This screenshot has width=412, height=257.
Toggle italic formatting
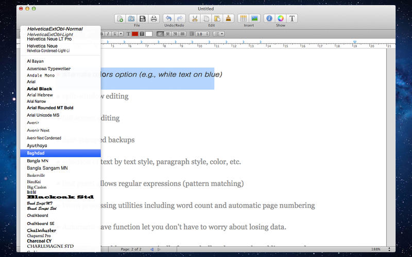(108, 34)
